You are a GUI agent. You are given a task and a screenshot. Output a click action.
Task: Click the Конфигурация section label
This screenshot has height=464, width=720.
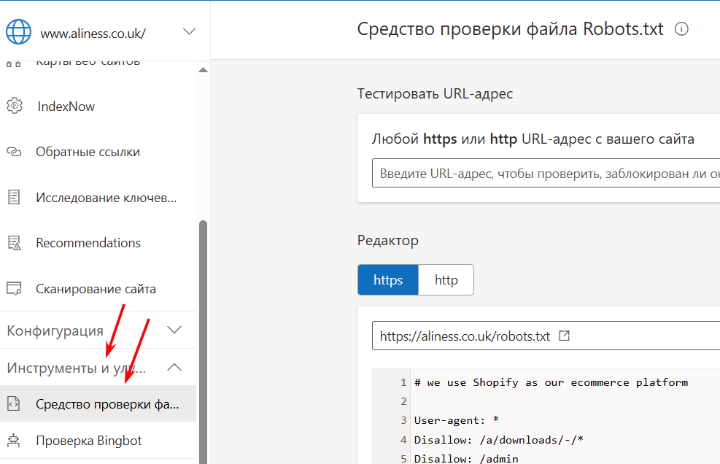55,330
